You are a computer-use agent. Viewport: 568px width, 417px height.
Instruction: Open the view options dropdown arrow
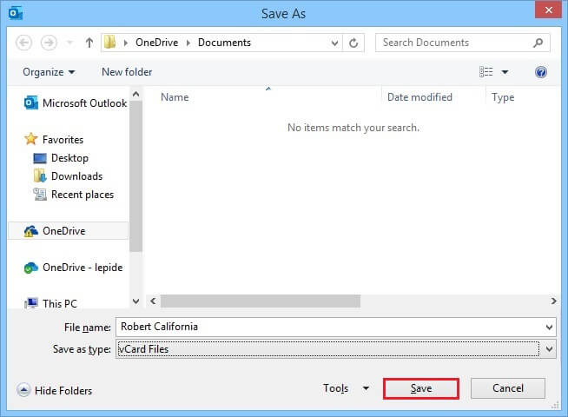coord(505,72)
